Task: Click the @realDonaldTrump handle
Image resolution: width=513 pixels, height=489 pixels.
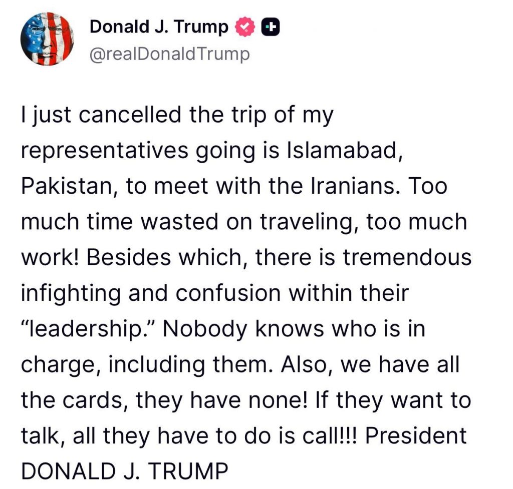Action: point(169,54)
